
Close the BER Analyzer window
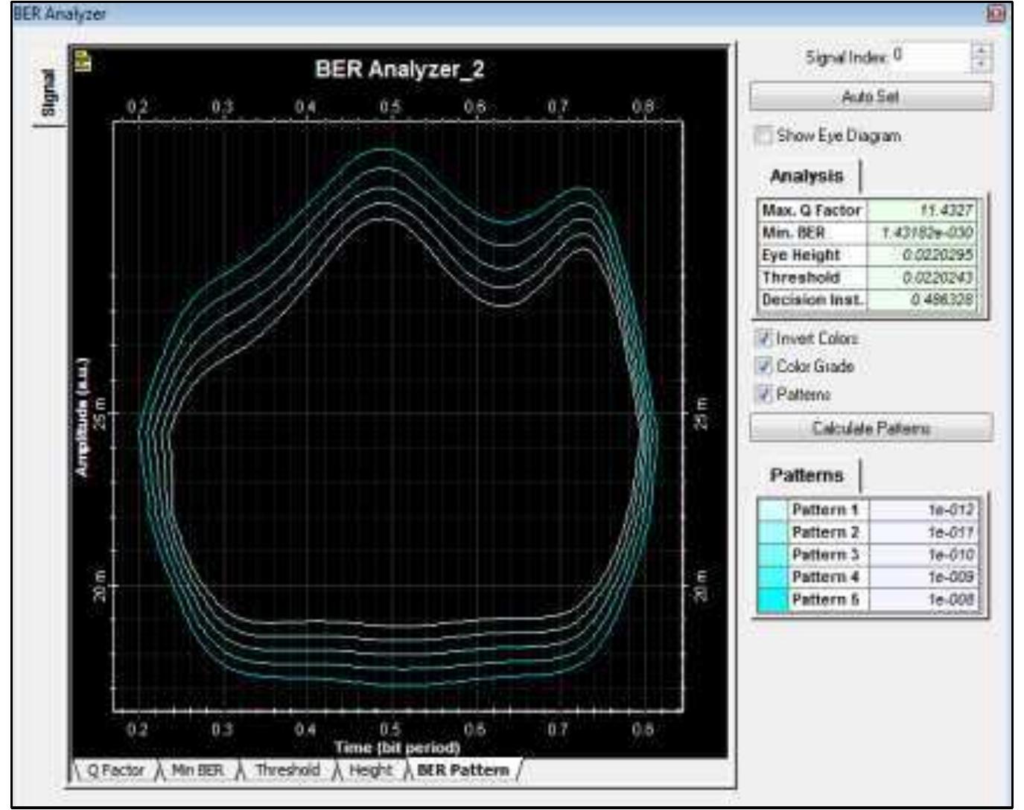tap(996, 14)
